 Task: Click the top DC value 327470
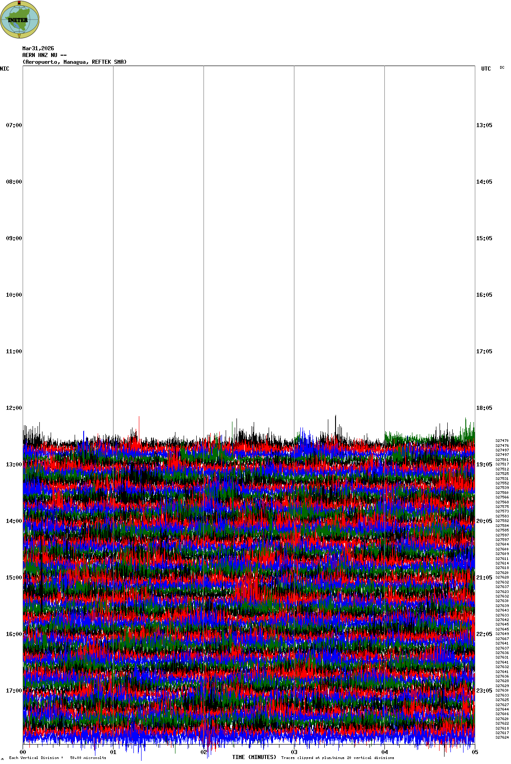[502, 441]
